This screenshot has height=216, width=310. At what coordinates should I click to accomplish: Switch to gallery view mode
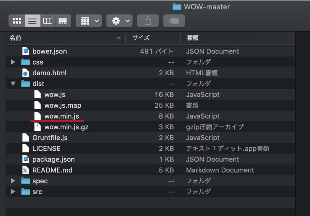tap(63, 21)
